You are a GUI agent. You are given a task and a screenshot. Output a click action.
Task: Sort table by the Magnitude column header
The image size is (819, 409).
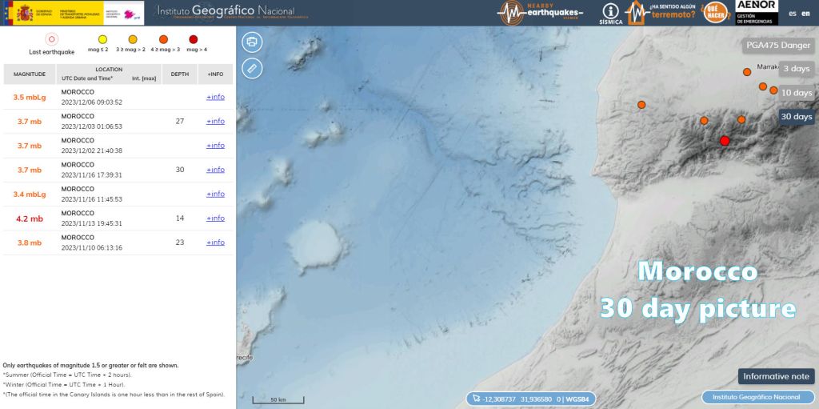[30, 74]
